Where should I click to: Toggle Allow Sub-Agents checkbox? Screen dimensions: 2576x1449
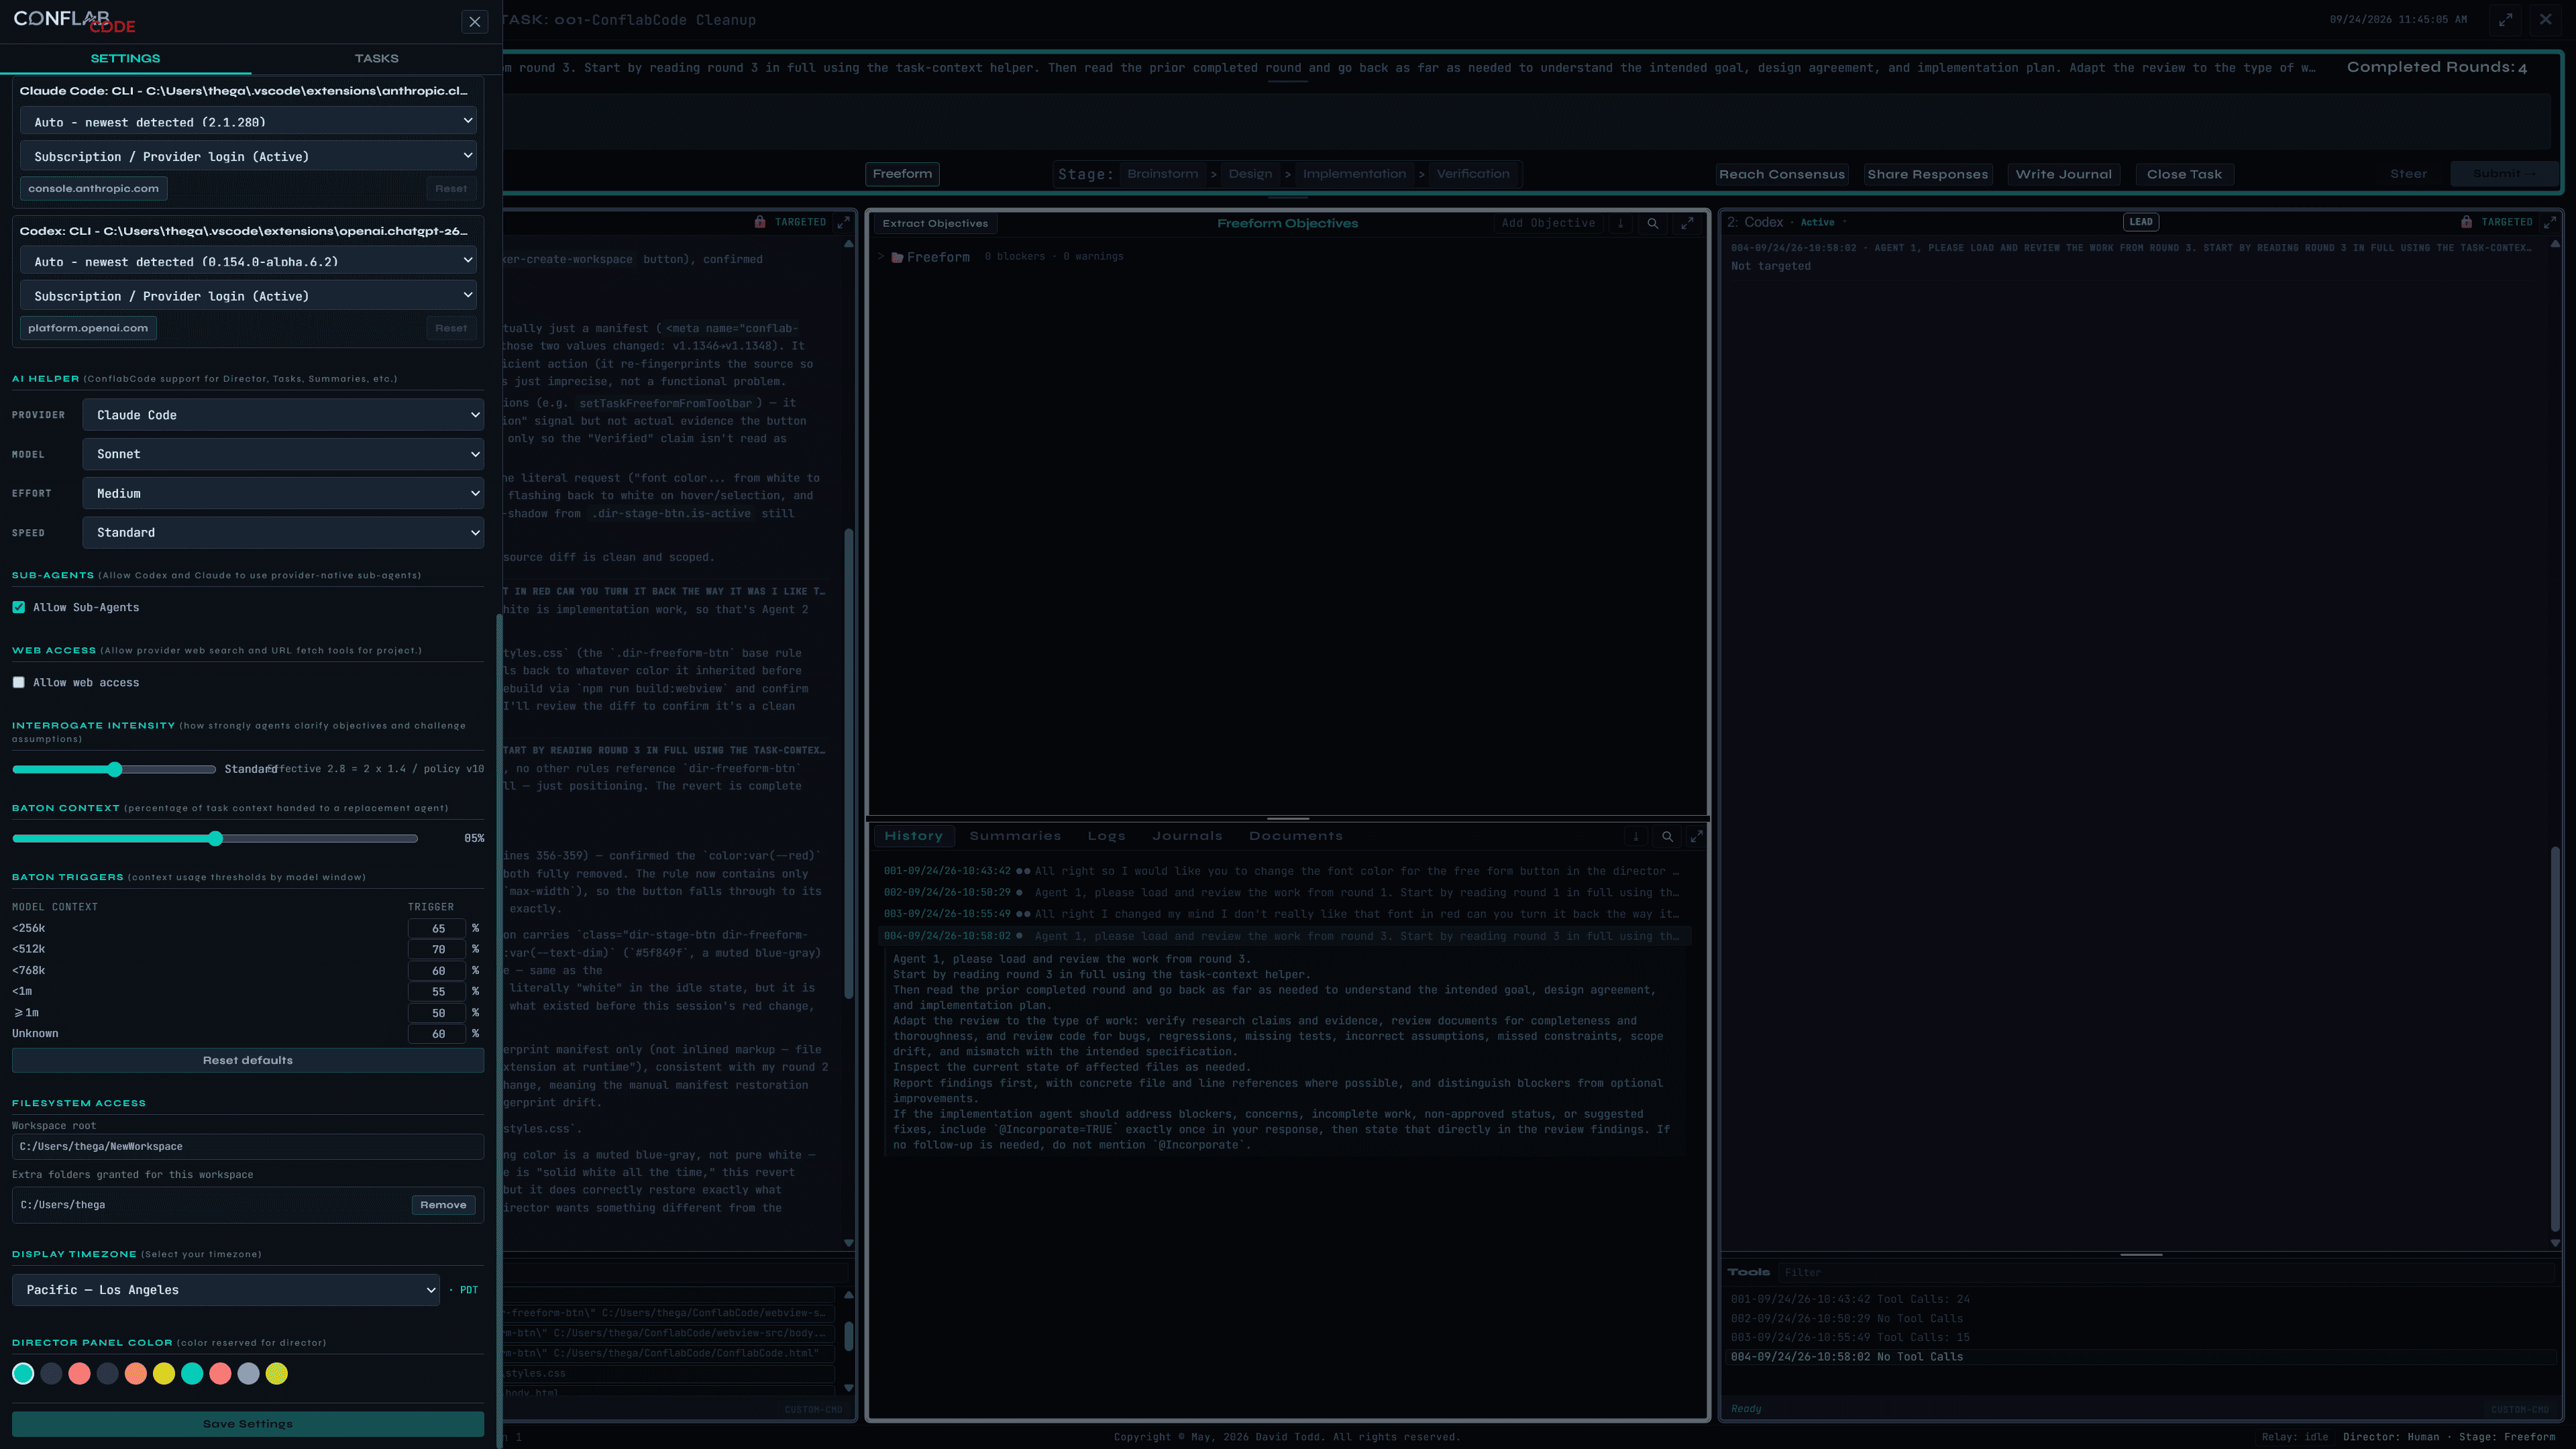click(x=19, y=607)
